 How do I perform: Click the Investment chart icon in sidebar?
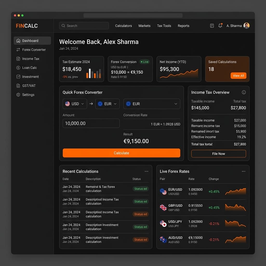(18, 77)
